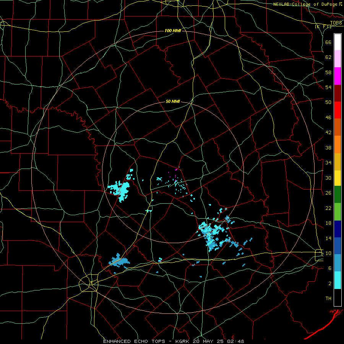The image size is (344, 344).
Task: Click the dark orange legend swatch
Action: (x=338, y=127)
